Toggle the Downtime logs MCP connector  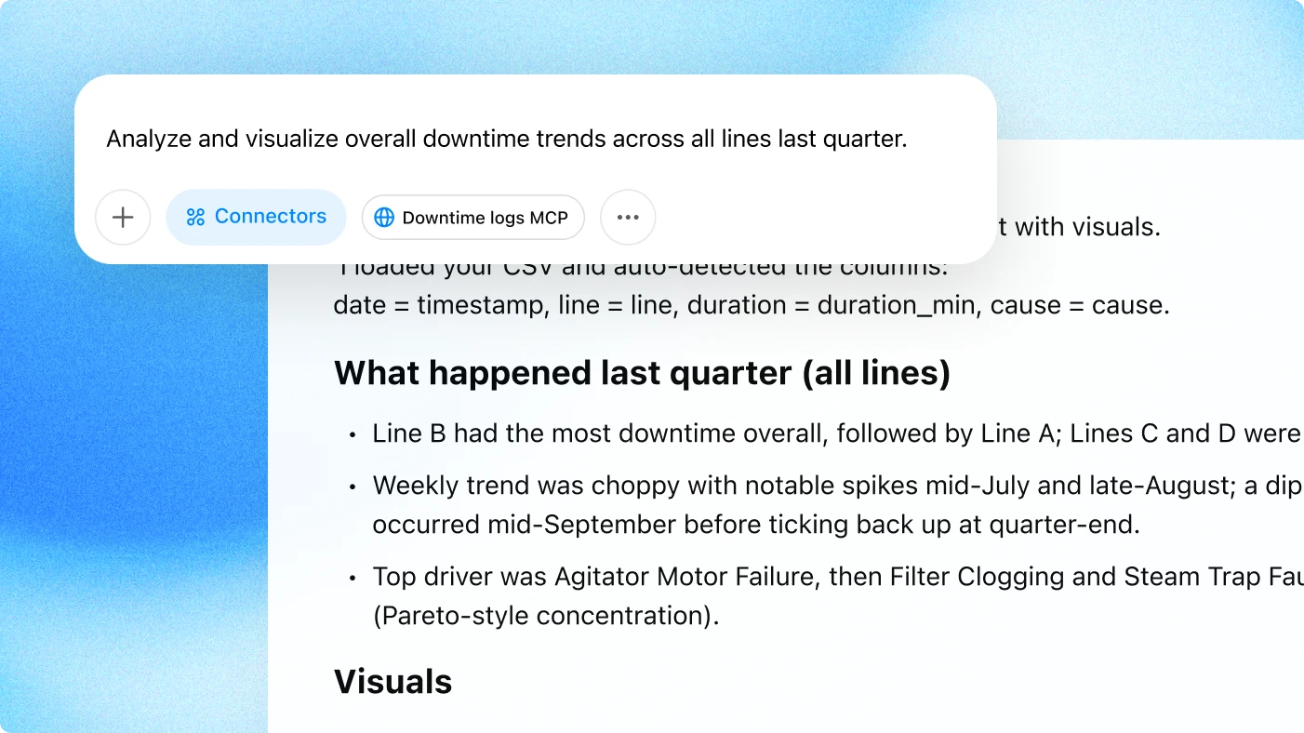(472, 218)
